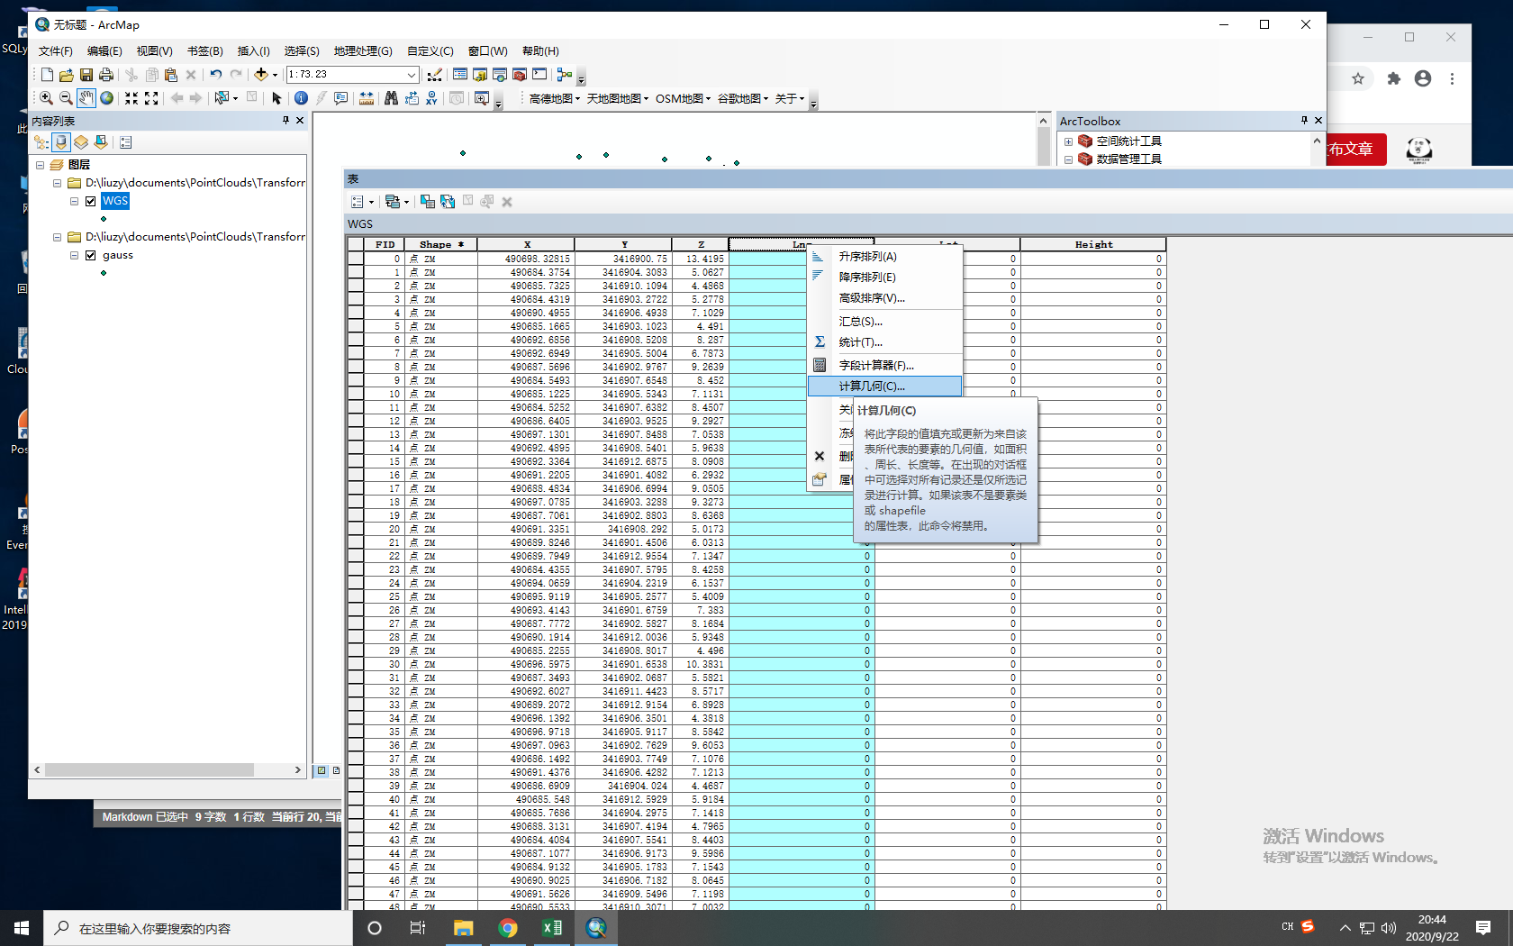
Task: Toggle selection of the first table row
Action: (356, 259)
